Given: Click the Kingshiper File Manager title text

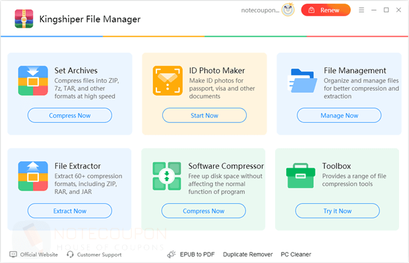Looking at the screenshot, I should pos(90,19).
